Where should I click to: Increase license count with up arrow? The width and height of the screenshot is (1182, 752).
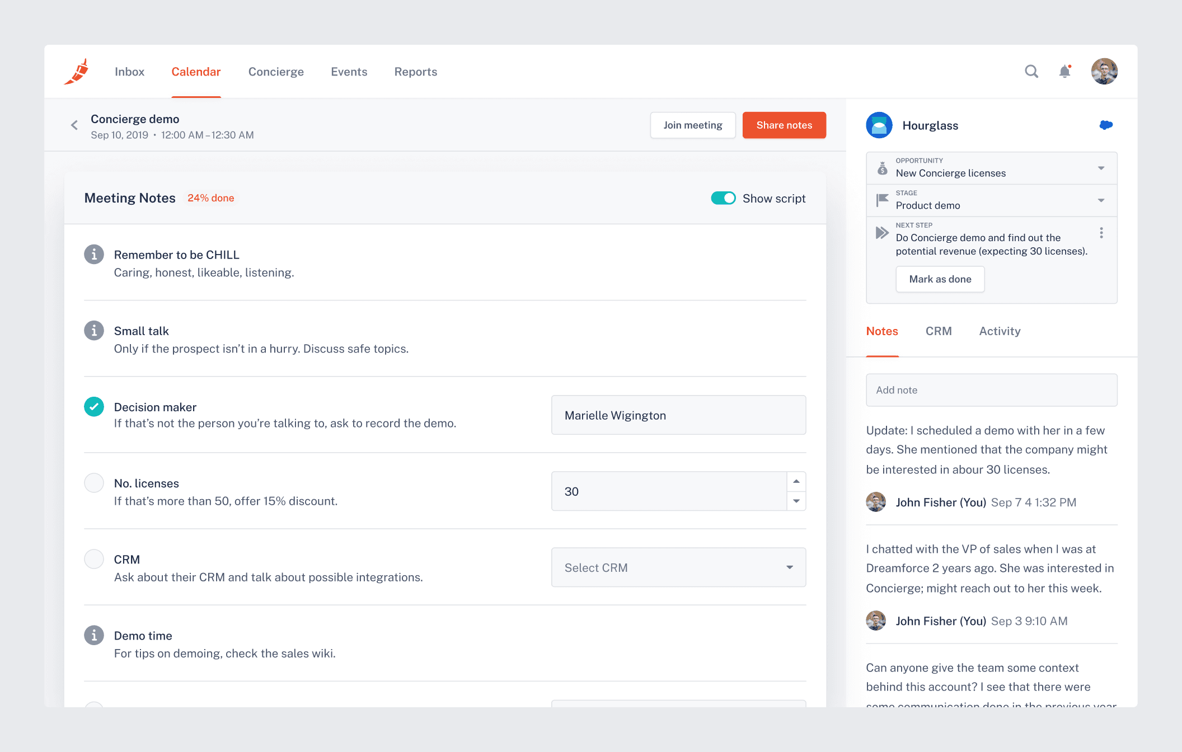point(796,482)
